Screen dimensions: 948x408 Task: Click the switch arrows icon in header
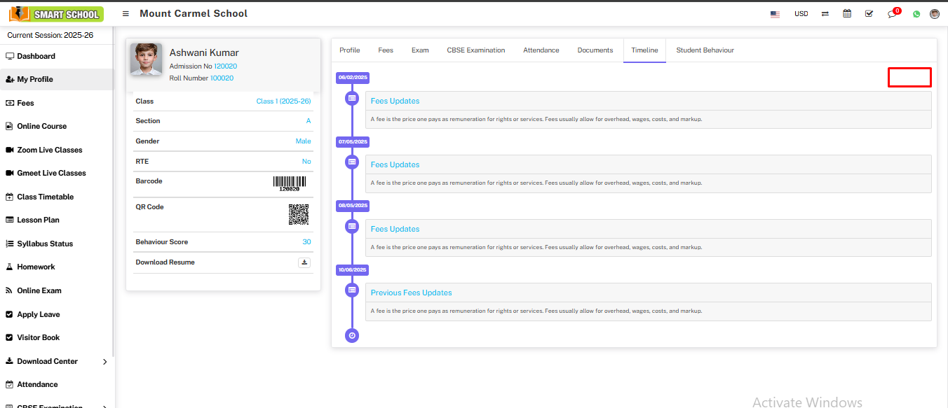(825, 14)
